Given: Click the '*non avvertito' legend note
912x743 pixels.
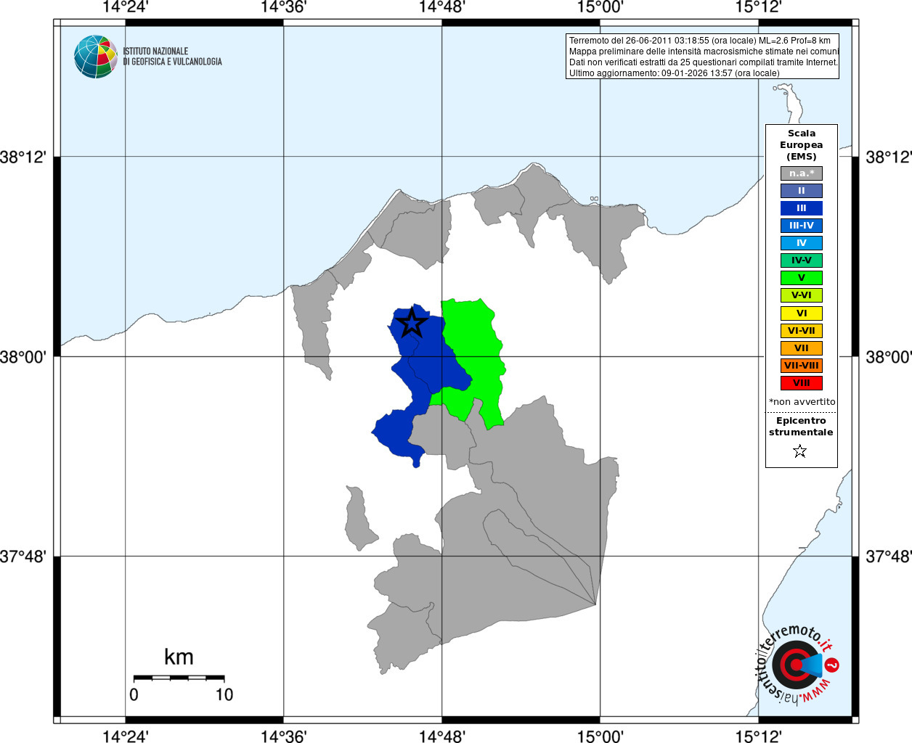Looking at the screenshot, I should [802, 402].
